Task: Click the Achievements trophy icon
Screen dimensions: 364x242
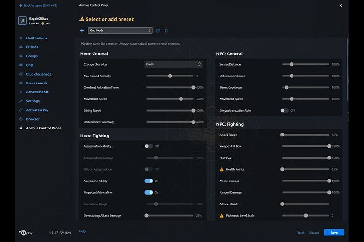Action: pyautogui.click(x=21, y=92)
